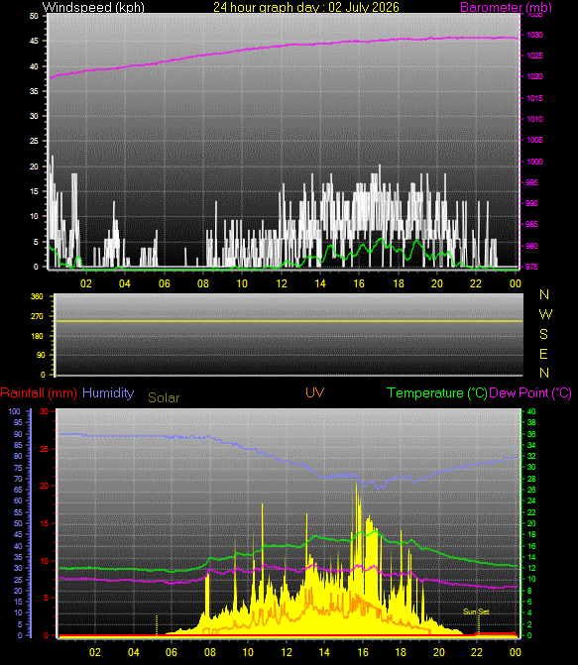The width and height of the screenshot is (578, 665).
Task: Click "06" on the windspeed graph time axis
Action: pos(165,283)
